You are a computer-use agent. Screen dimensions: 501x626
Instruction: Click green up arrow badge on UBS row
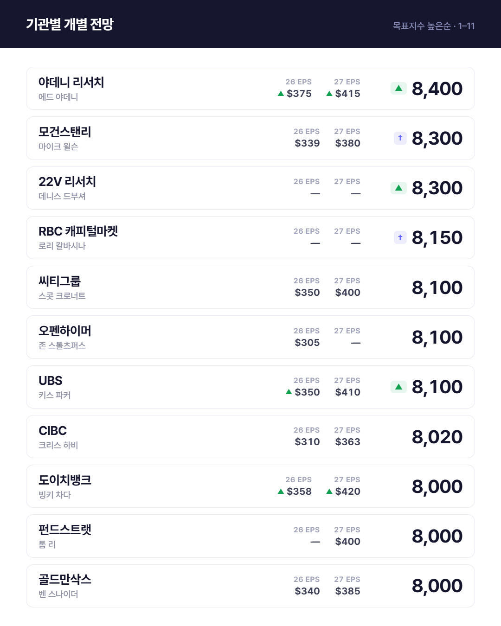[398, 387]
